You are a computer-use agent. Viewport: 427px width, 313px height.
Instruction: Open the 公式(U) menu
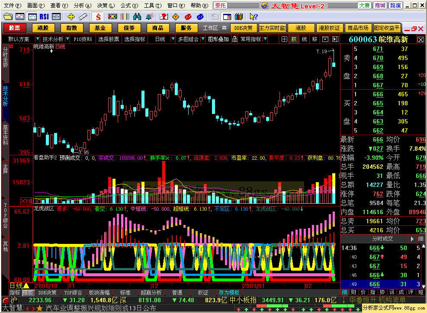click(129, 6)
